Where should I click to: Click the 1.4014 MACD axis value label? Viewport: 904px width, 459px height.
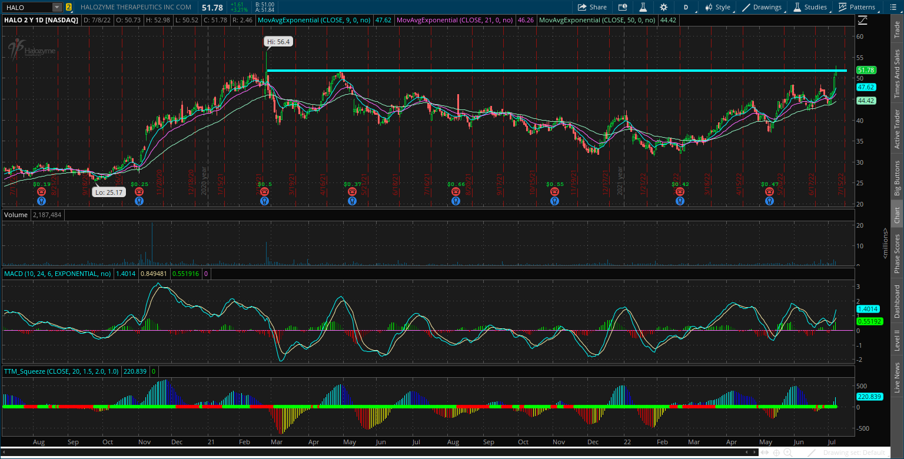[x=868, y=309]
